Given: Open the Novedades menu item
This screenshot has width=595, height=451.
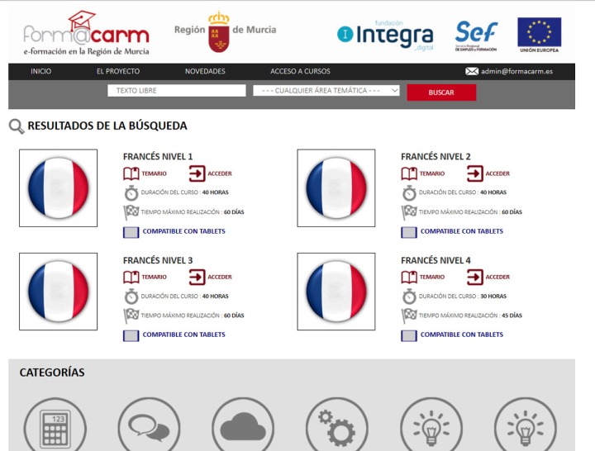Looking at the screenshot, I should (x=205, y=72).
